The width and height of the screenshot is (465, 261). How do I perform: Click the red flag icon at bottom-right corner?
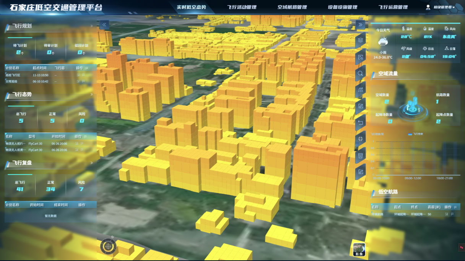tap(461, 248)
